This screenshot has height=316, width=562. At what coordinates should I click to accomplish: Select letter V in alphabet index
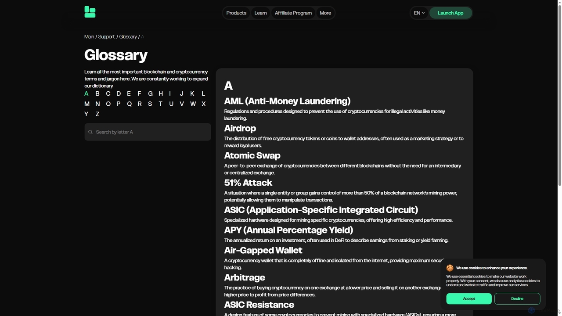(x=182, y=104)
